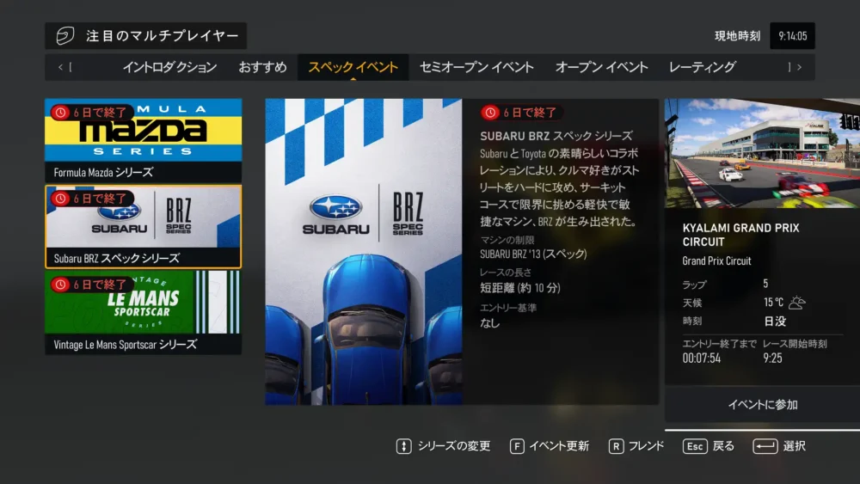The image size is (860, 484).
Task: Click the SUBARU BRZ スペック シリーズ heading
Action: pos(556,136)
